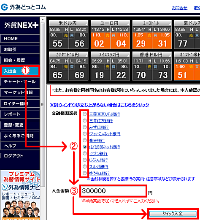Expand the 香港ドル円 panel corner triangle

(x=170, y=56)
